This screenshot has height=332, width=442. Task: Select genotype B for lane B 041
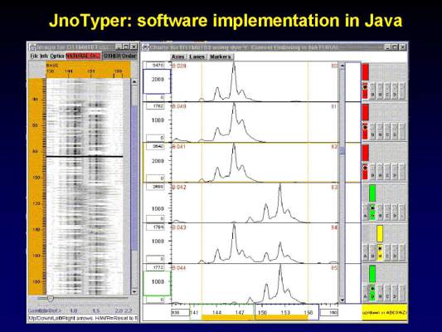pos(372,172)
